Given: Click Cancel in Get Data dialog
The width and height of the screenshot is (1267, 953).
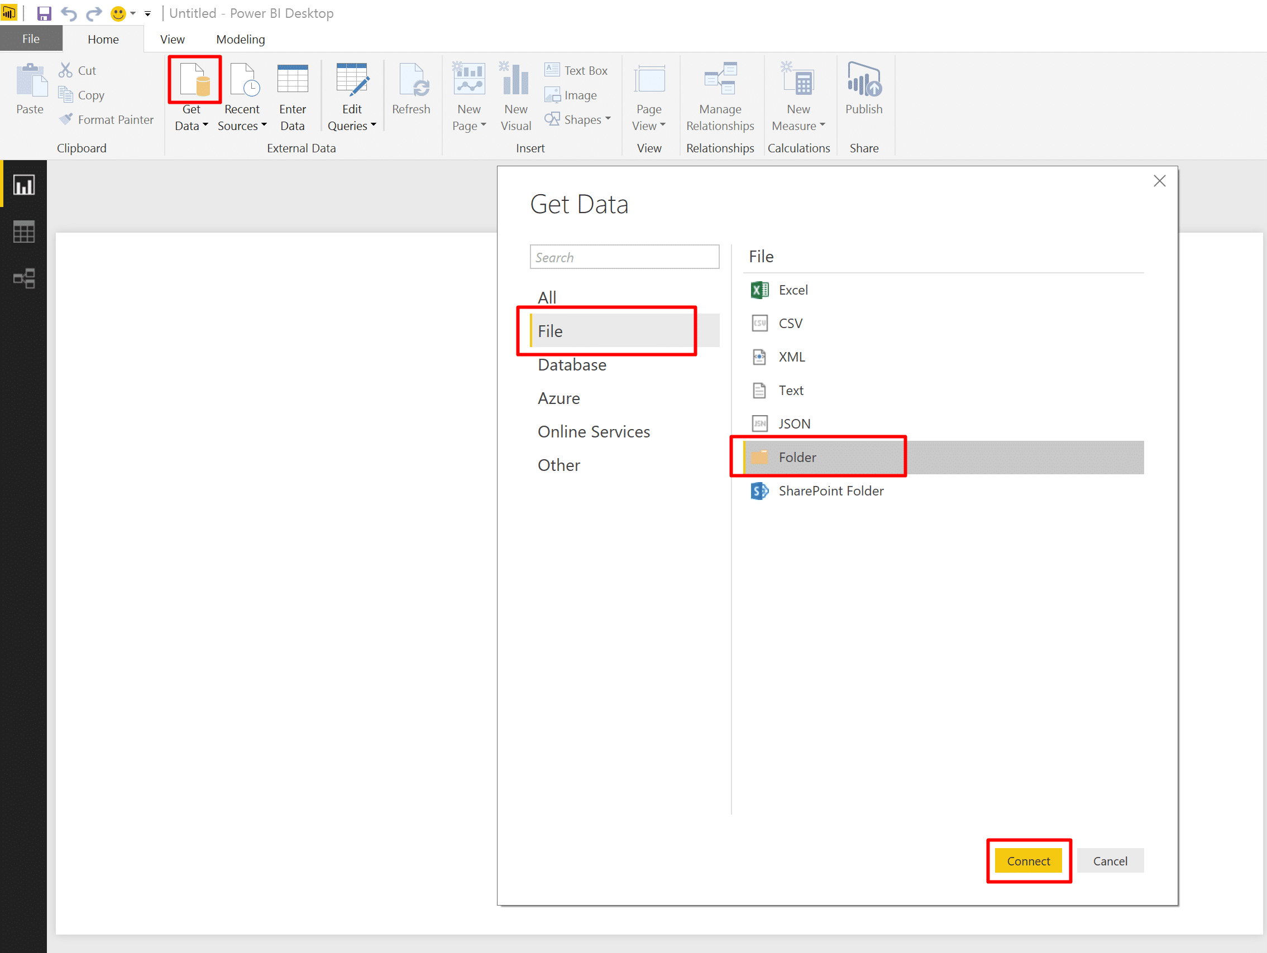Looking at the screenshot, I should [1109, 860].
